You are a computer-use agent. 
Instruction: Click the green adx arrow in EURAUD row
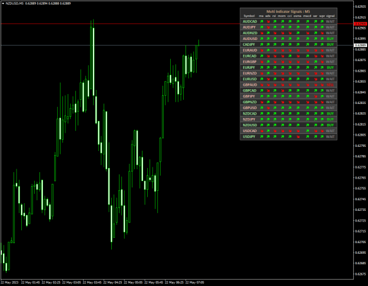(268, 51)
